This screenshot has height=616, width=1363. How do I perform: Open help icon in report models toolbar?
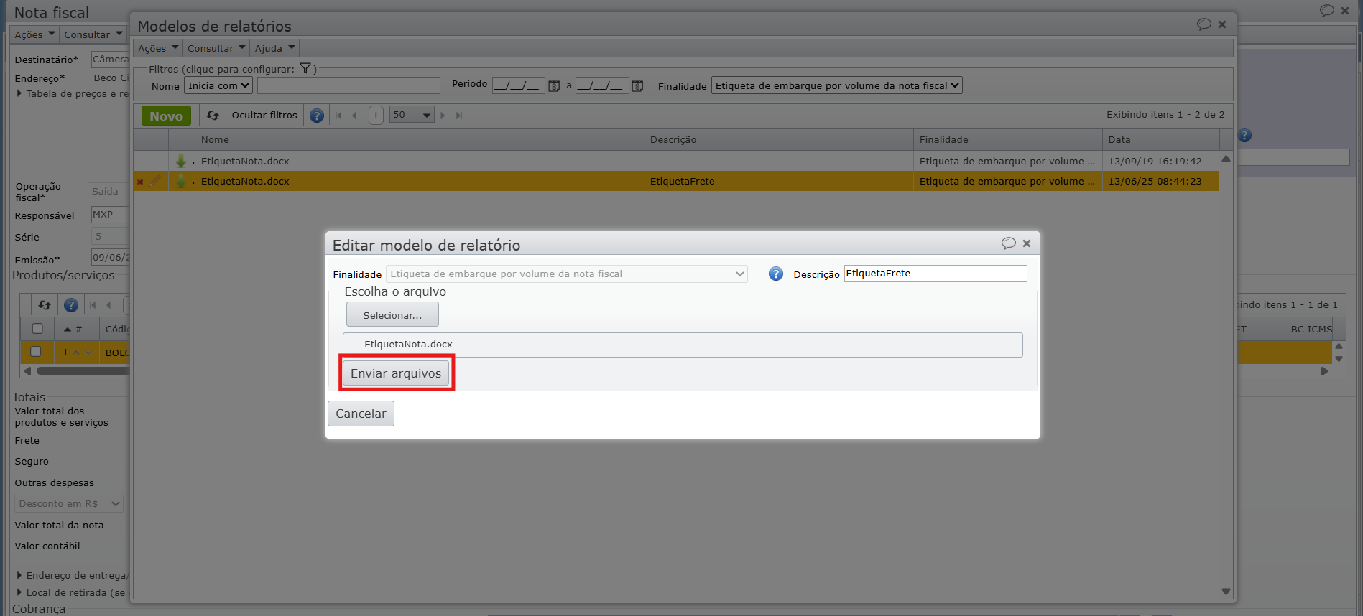coord(316,116)
